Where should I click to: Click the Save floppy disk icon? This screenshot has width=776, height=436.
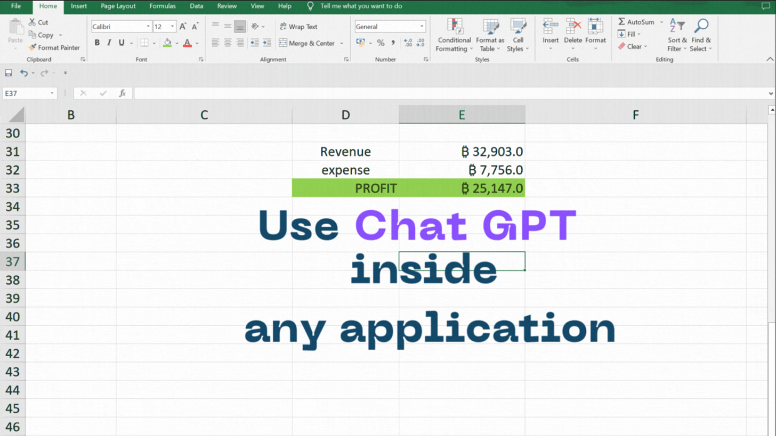(x=8, y=72)
